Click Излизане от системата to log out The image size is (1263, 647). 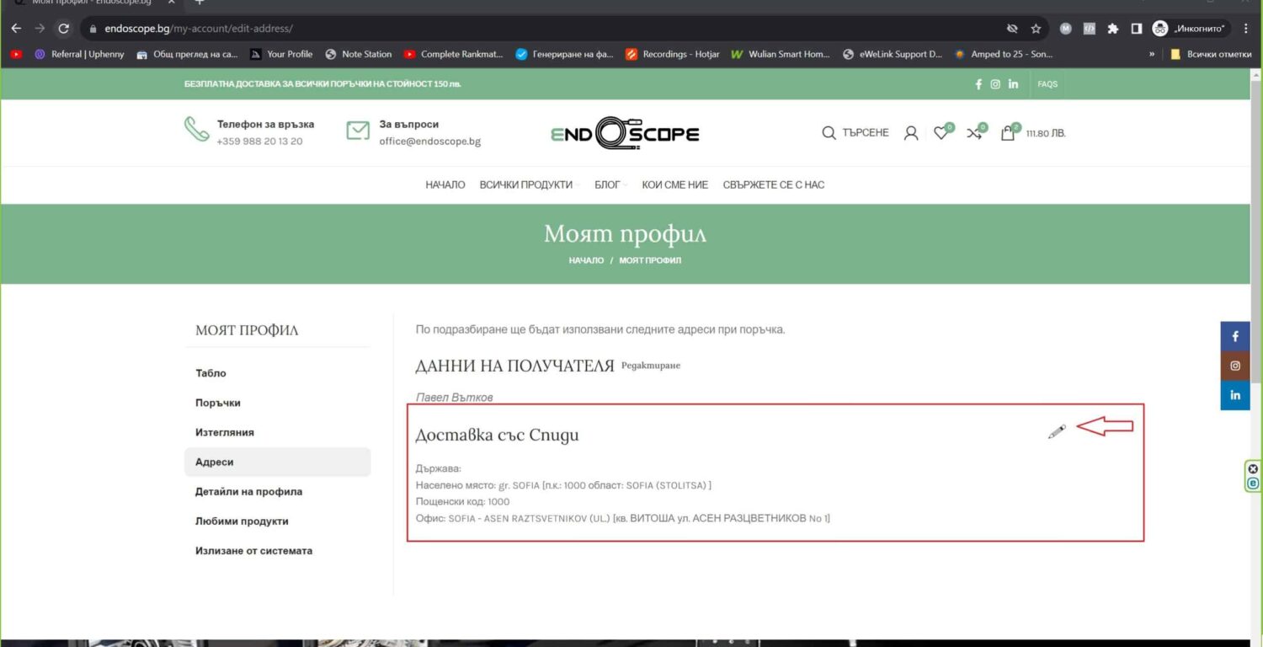point(278,550)
